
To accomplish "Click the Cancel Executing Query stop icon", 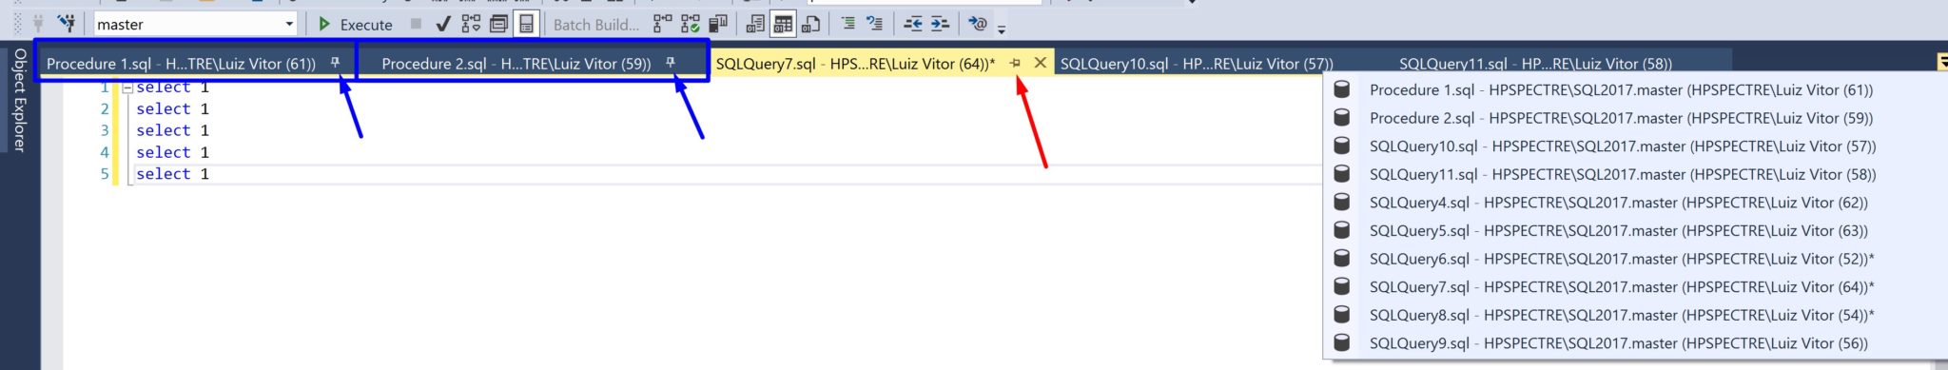I will [x=416, y=24].
